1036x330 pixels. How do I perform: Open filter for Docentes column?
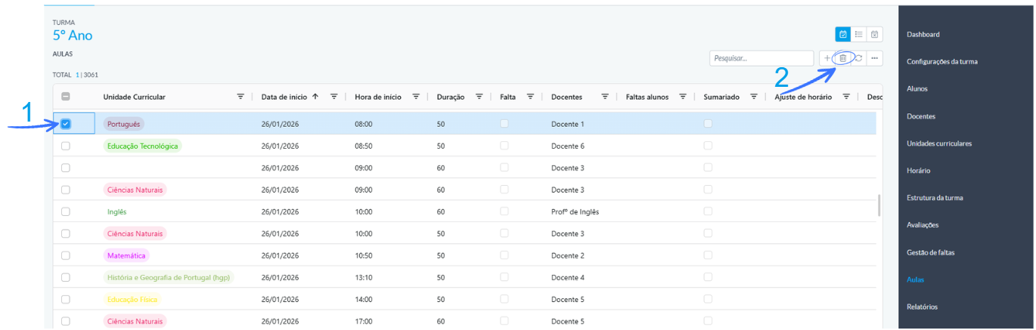click(605, 97)
